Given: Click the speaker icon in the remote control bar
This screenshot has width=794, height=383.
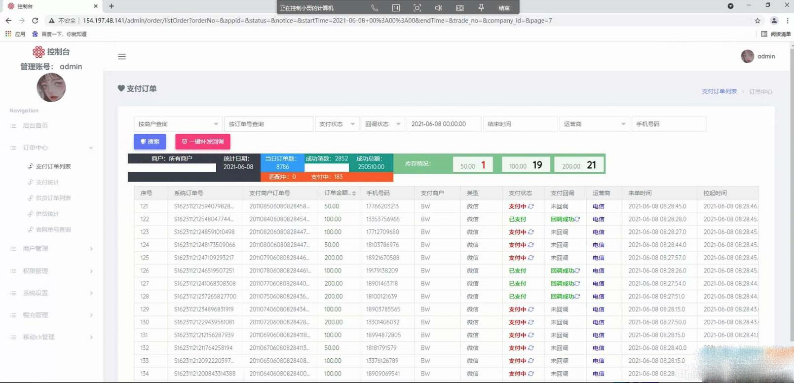Looking at the screenshot, I should (x=438, y=8).
